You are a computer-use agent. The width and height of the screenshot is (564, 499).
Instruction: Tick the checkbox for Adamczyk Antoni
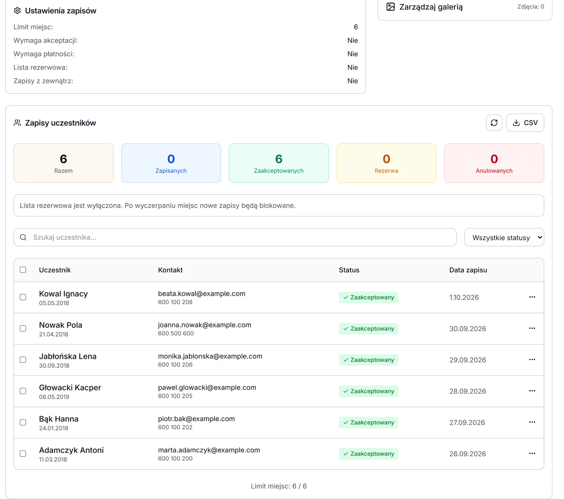pos(23,454)
